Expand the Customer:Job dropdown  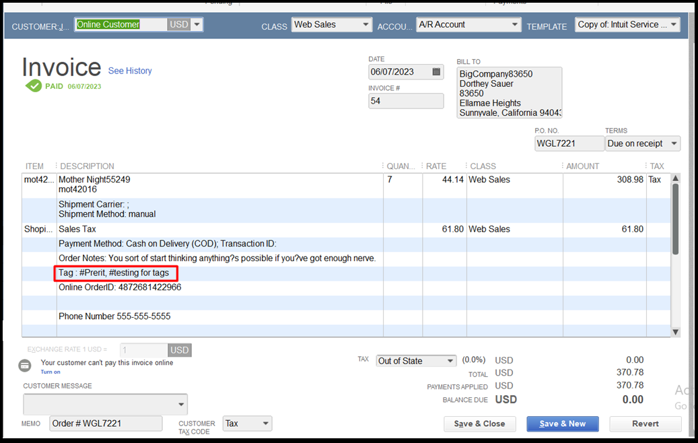[197, 24]
